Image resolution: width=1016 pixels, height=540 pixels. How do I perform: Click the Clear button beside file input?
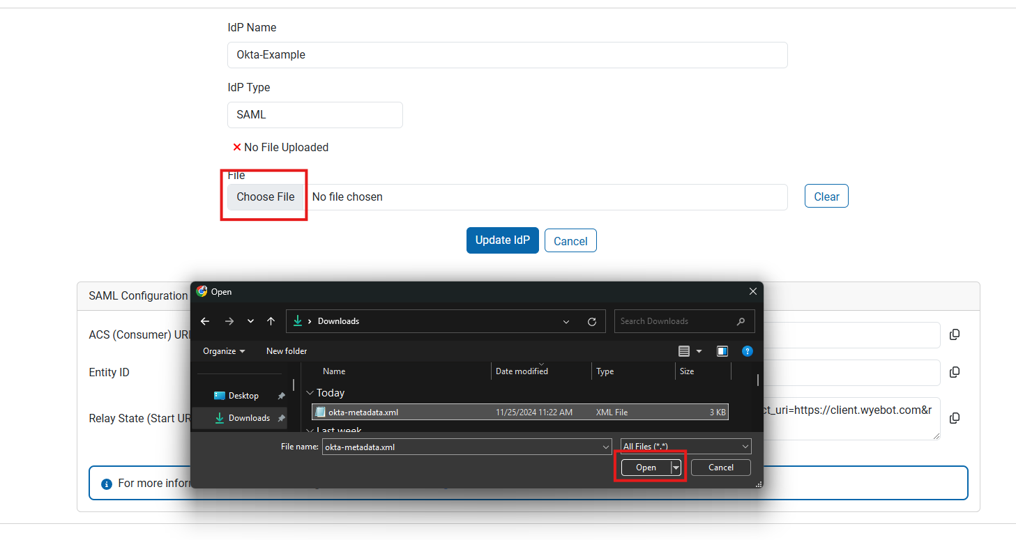[826, 196]
